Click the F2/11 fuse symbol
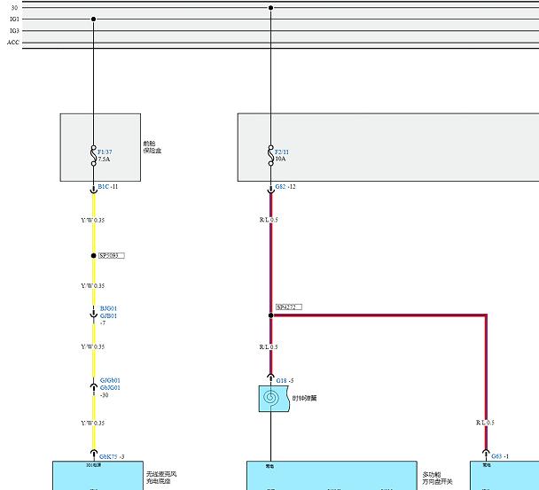Image resolution: width=539 pixels, height=490 pixels. [271, 155]
